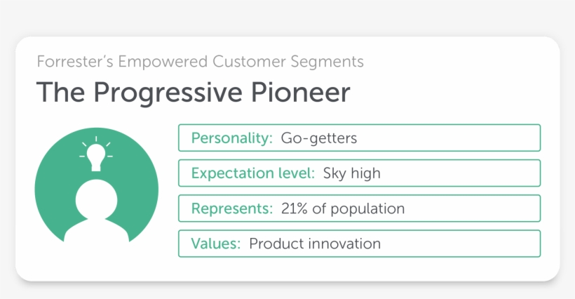Viewport: 575px width, 299px height.
Task: Click the white head of the person silhouette
Action: point(96,199)
